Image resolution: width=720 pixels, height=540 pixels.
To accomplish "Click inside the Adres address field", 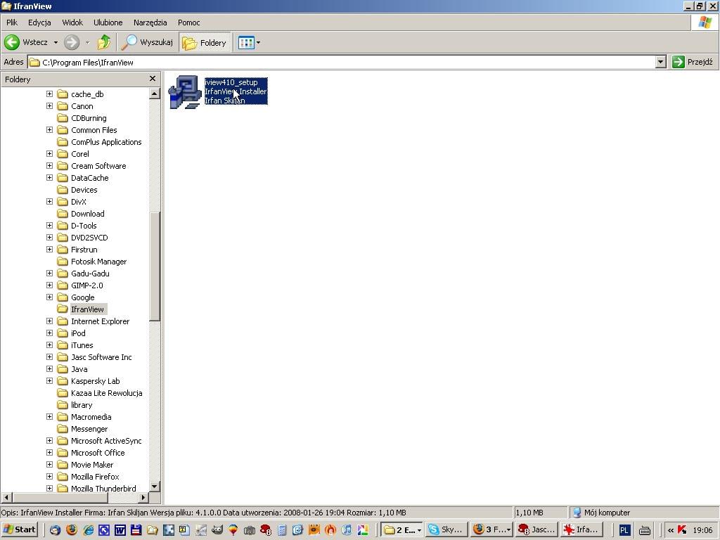I will [341, 62].
